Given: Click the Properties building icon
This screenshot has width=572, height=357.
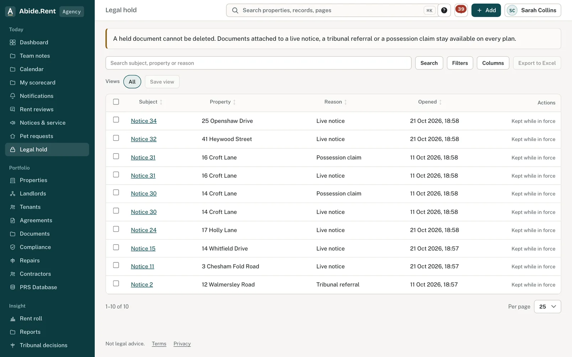Looking at the screenshot, I should pyautogui.click(x=13, y=180).
